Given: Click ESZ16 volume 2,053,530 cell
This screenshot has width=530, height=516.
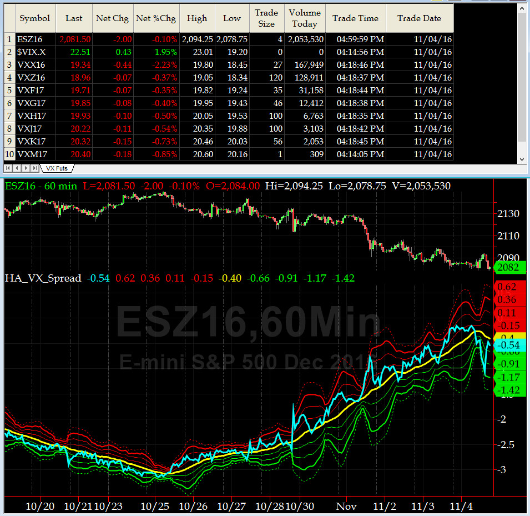Looking at the screenshot, I should 305,39.
